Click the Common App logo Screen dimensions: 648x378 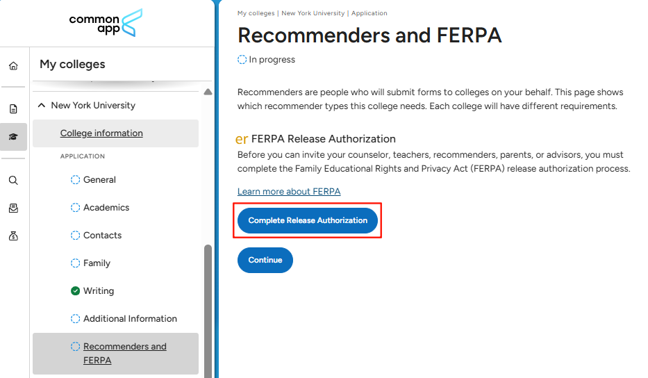click(x=106, y=23)
